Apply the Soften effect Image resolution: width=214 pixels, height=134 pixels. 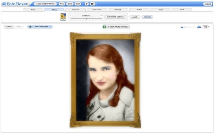click(135, 17)
